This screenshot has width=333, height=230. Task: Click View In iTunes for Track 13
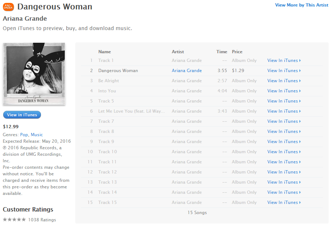(x=284, y=182)
